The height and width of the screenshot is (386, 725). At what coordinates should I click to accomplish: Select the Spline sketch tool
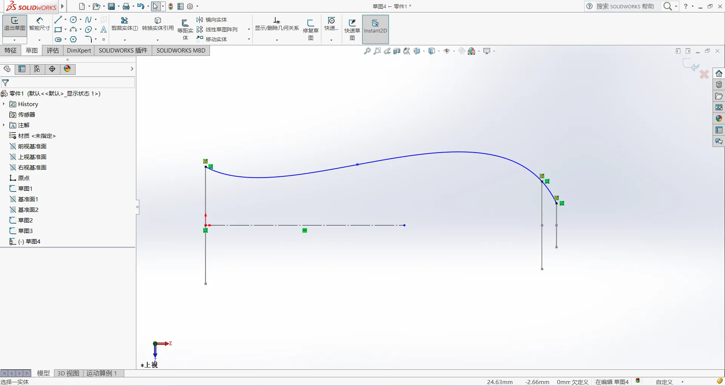click(88, 20)
